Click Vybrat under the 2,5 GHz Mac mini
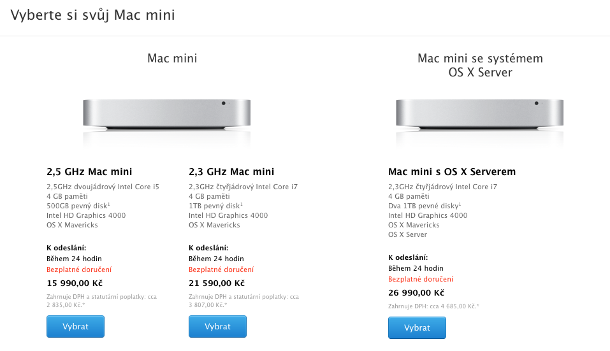This screenshot has height=351, width=610. [75, 326]
